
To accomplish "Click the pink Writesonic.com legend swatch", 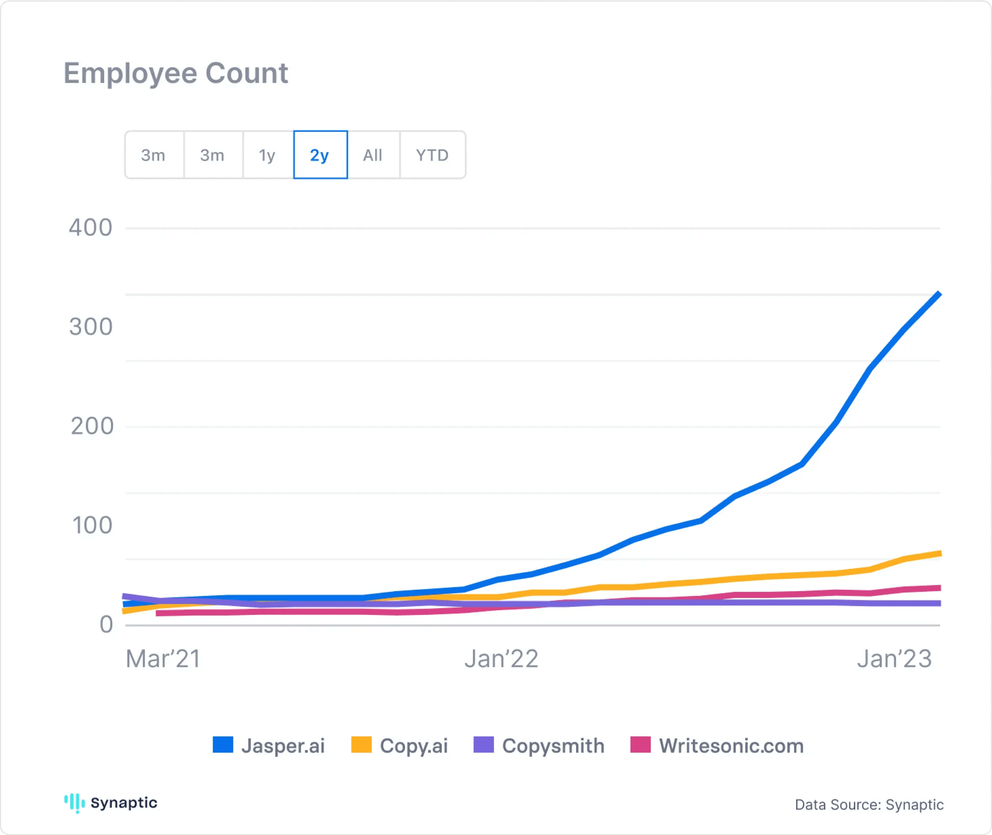I will click(x=640, y=745).
